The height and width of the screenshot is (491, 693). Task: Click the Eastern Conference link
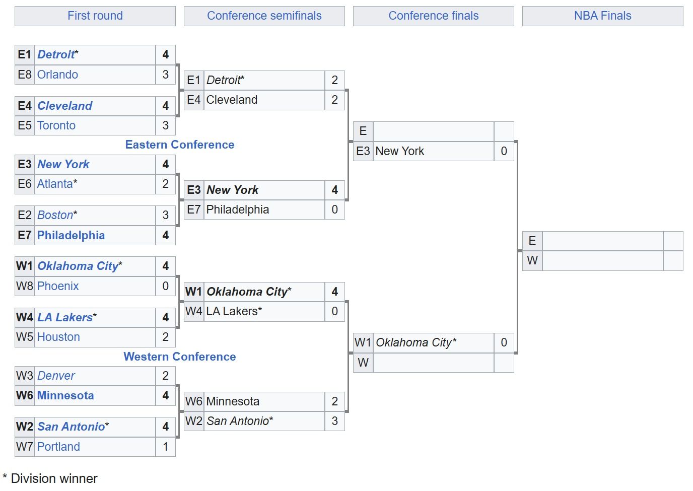click(x=180, y=145)
